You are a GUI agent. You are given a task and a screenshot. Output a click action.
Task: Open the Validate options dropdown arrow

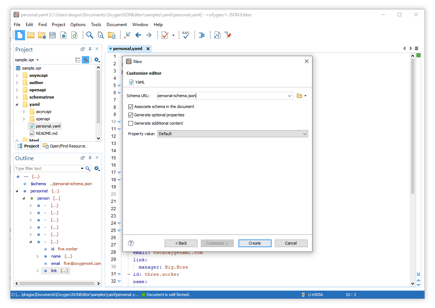173,35
